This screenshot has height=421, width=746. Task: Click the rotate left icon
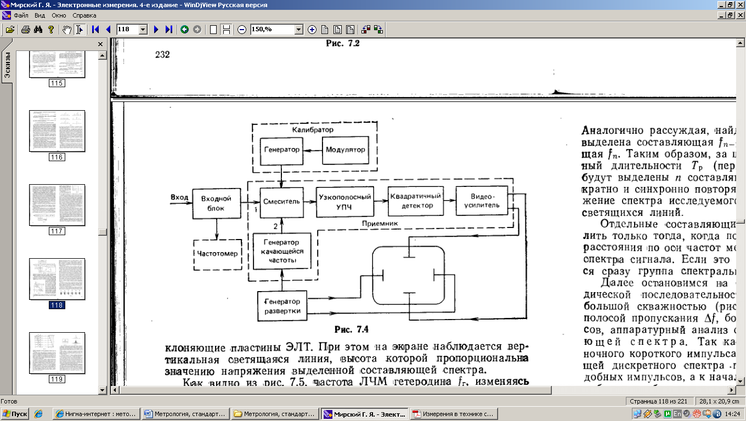[366, 30]
